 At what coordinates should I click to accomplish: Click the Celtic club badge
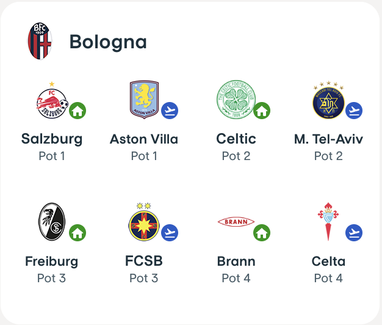235,100
